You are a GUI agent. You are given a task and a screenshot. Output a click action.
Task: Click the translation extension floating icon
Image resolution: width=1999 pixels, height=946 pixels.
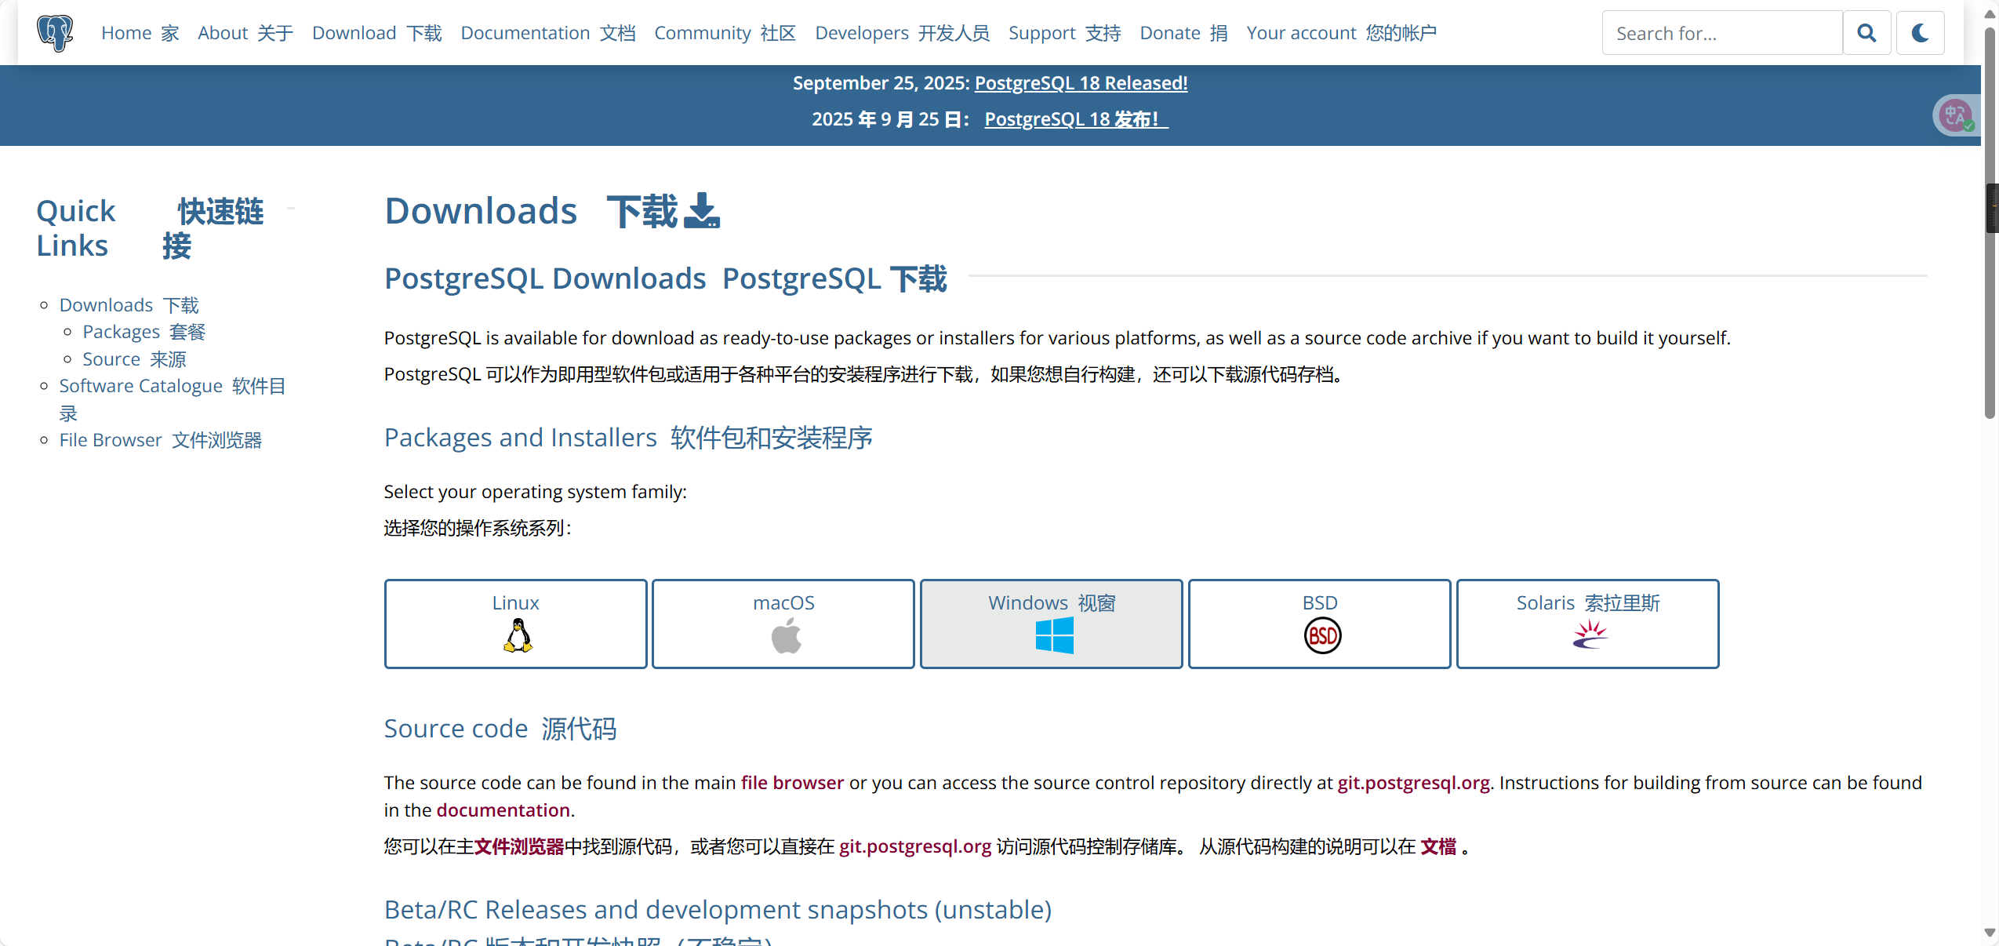[1955, 116]
